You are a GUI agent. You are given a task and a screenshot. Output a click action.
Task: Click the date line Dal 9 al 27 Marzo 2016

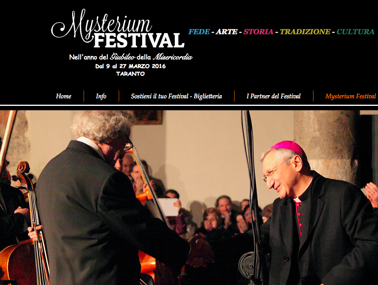click(130, 66)
